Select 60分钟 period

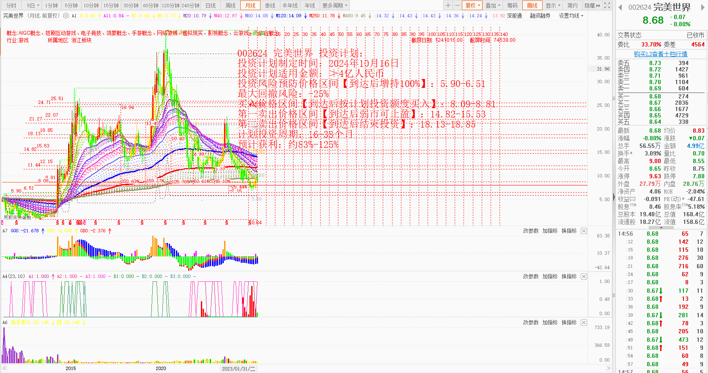151,5
